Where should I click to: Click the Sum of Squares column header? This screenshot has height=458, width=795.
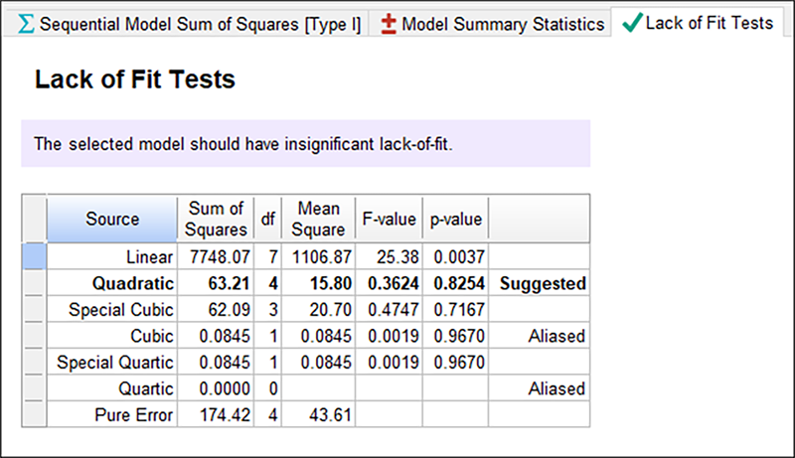tap(216, 219)
